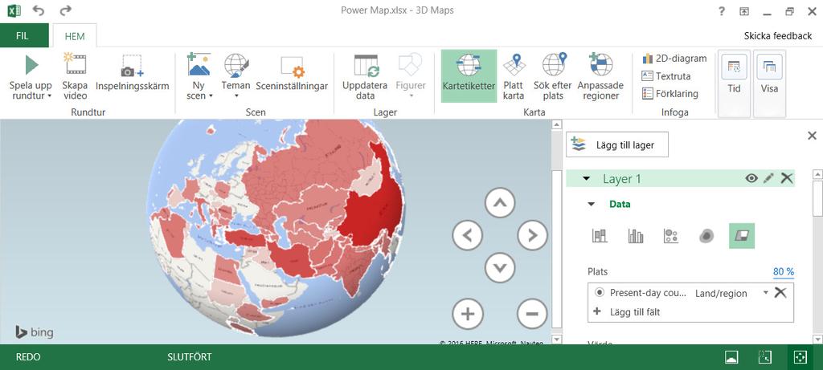Open Skapa video tool

coord(75,77)
